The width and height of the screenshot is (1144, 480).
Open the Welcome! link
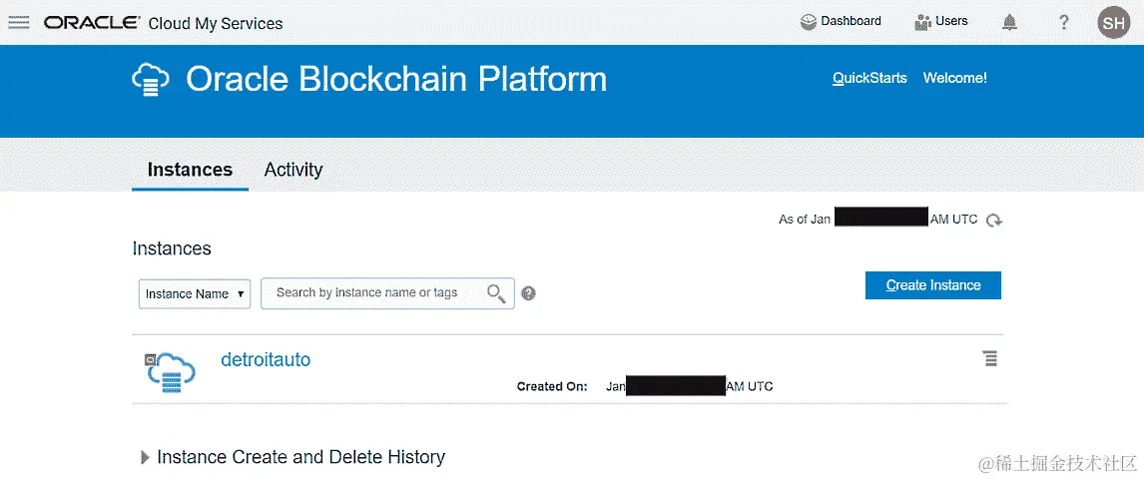coord(954,78)
